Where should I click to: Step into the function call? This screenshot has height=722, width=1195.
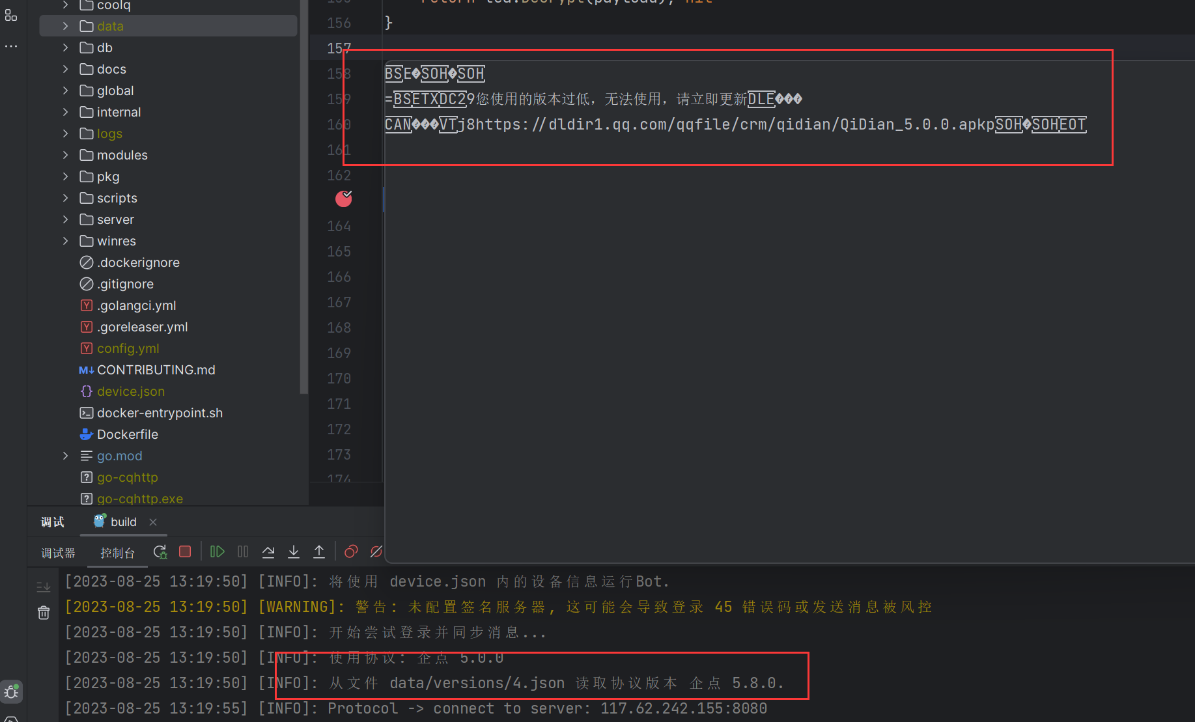click(293, 551)
